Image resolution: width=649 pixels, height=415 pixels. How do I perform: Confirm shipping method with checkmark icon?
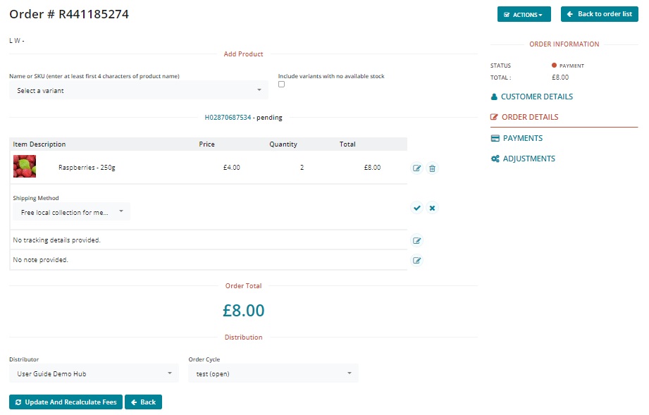click(416, 208)
